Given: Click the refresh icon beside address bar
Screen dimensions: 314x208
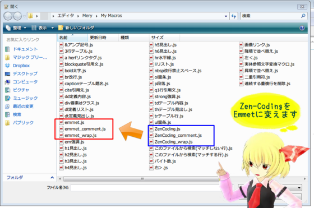Looking at the screenshot, I should (233, 16).
